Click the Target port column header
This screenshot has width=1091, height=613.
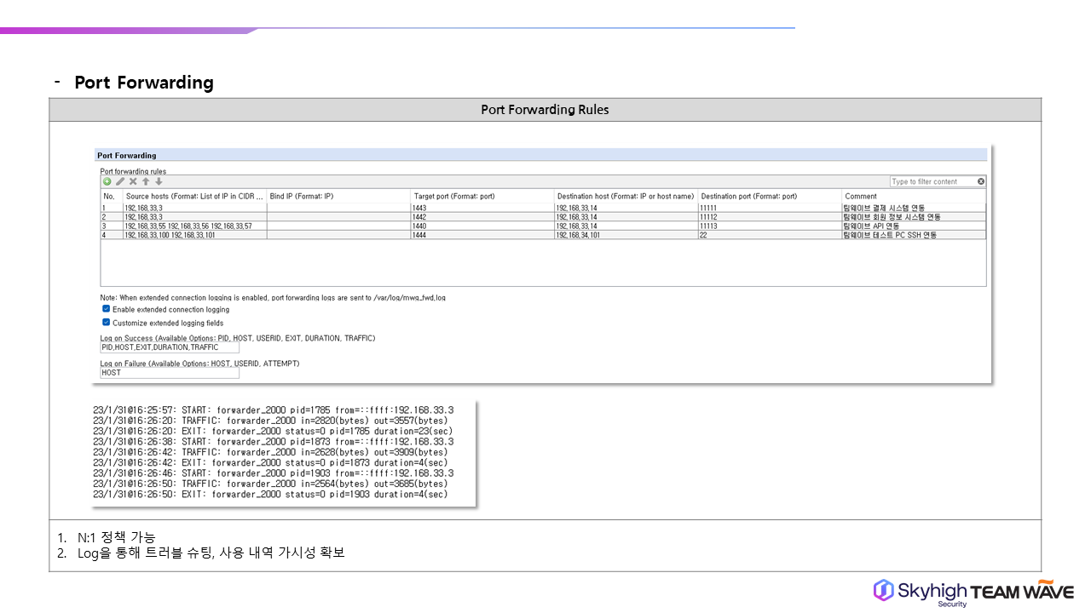pos(481,196)
